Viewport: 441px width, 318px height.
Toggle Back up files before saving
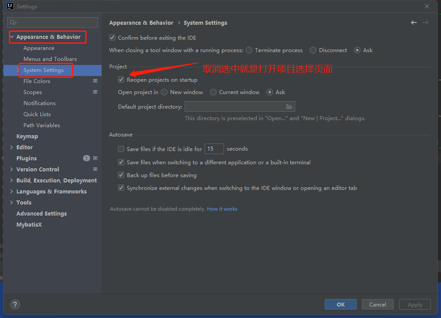pyautogui.click(x=121, y=175)
